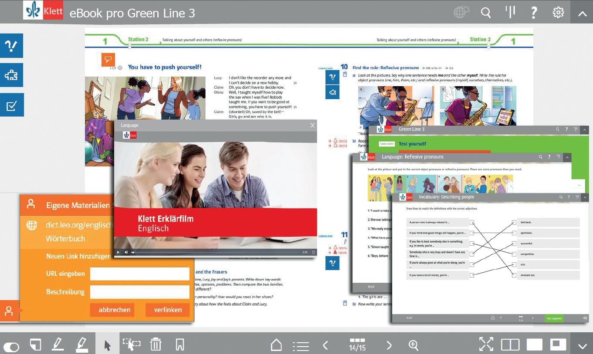Screen dimensions: 593x354
Task: Go to home page via house icon
Action: pos(276,345)
